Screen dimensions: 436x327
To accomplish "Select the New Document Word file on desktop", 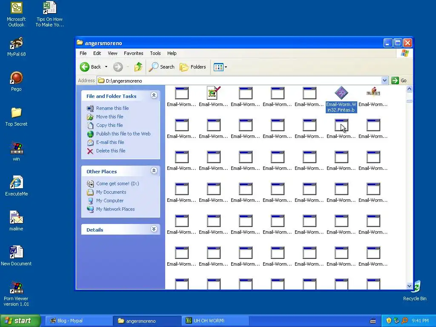I will click(x=16, y=256).
